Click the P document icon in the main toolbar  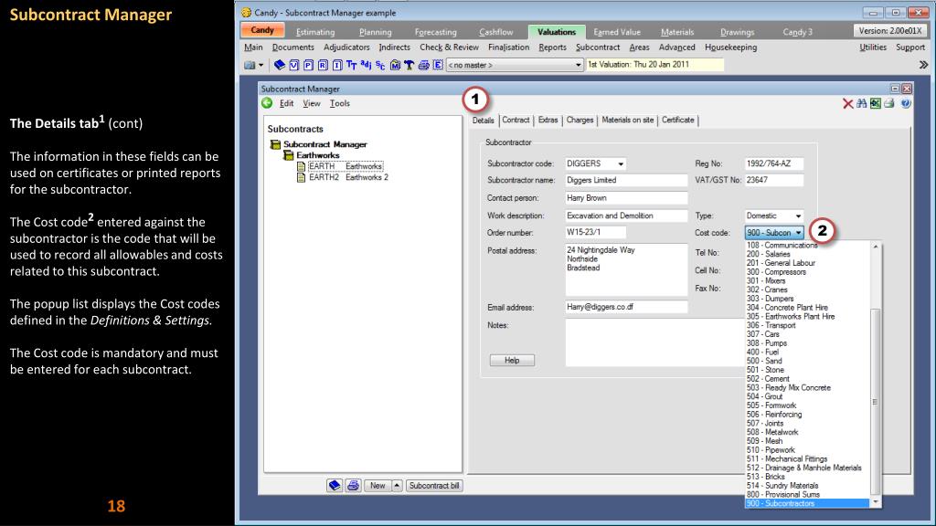[x=309, y=65]
